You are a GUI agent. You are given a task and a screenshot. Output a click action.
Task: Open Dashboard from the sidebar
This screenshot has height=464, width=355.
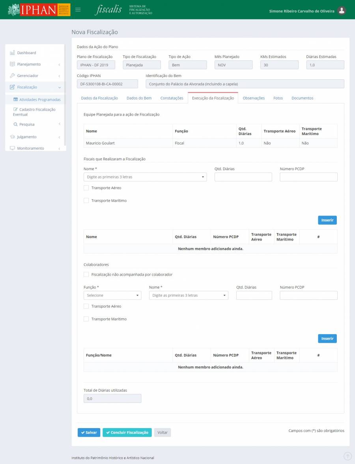pyautogui.click(x=26, y=53)
